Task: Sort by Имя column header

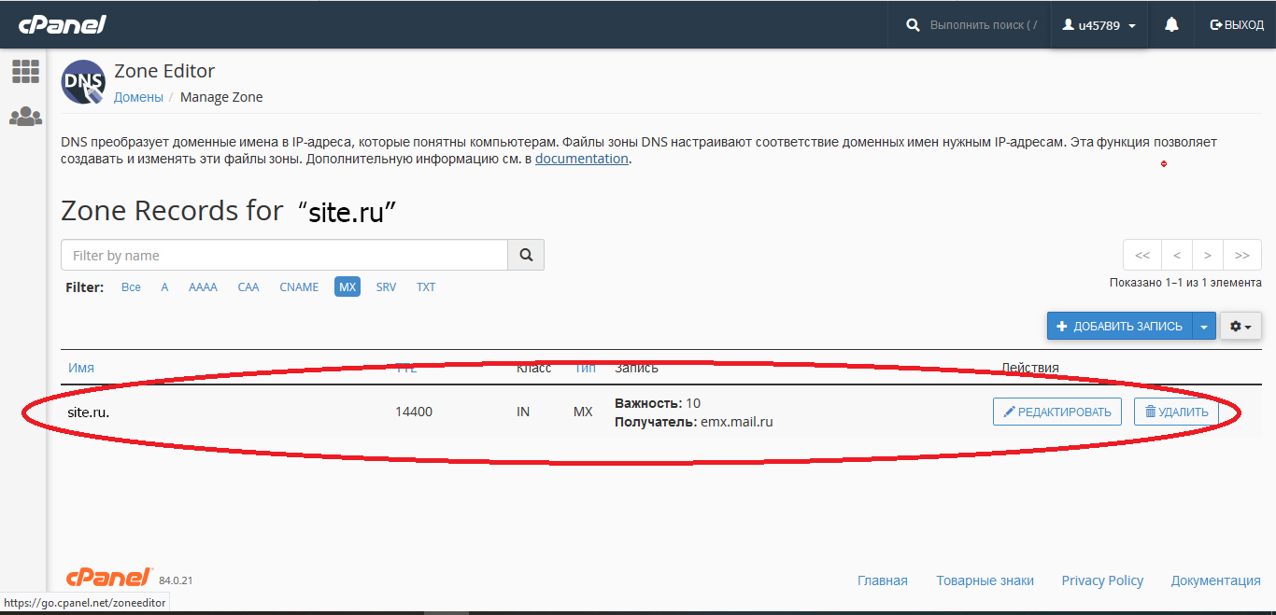Action: (x=81, y=368)
